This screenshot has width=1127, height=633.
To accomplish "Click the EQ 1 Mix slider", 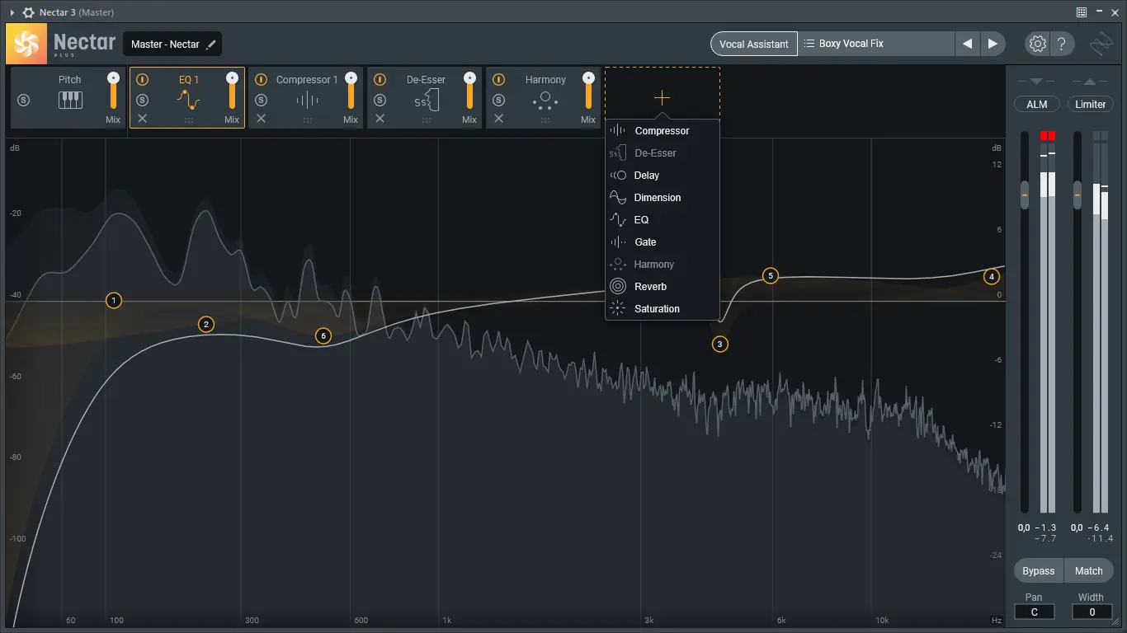I will 232,91.
